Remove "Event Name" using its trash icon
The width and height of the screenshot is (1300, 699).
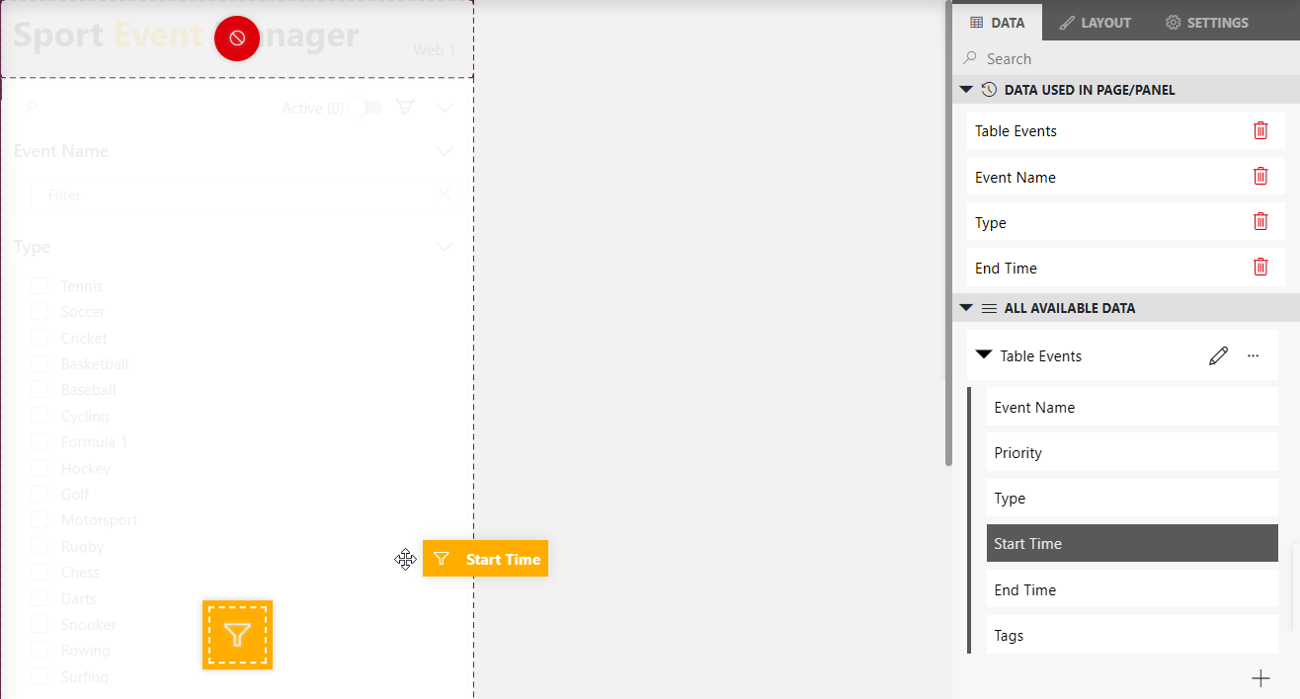coord(1260,175)
